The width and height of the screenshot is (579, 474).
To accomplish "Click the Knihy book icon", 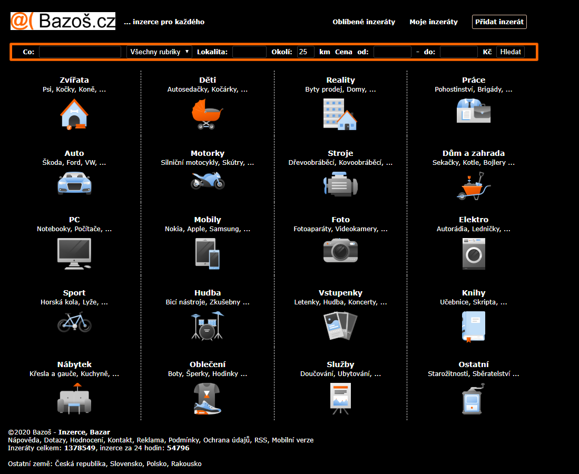I will point(474,327).
